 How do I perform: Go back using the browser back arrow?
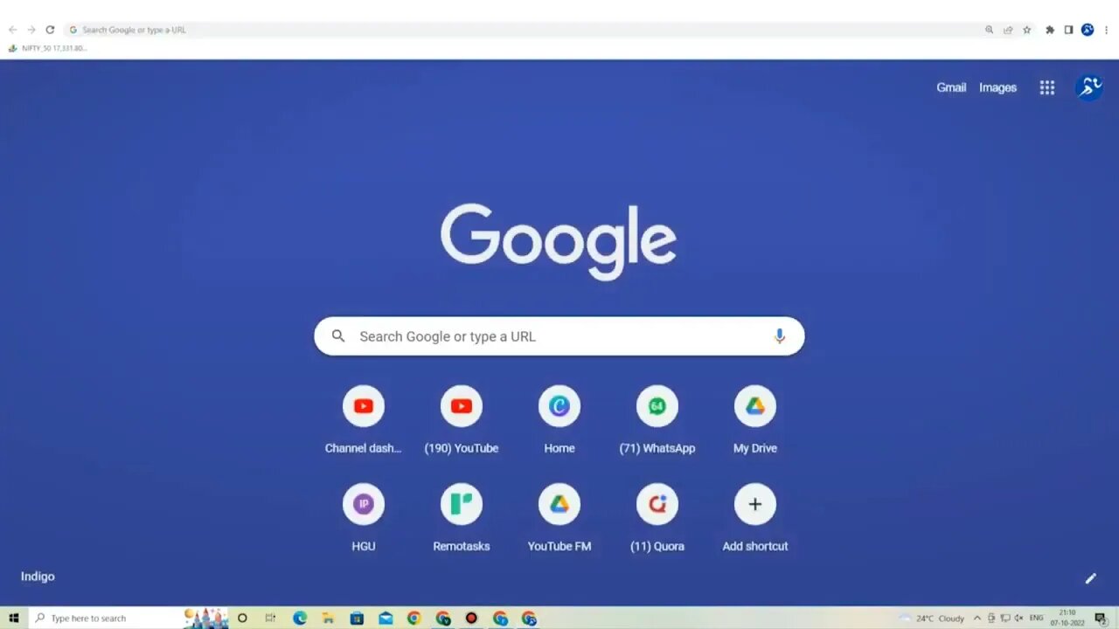click(x=12, y=30)
